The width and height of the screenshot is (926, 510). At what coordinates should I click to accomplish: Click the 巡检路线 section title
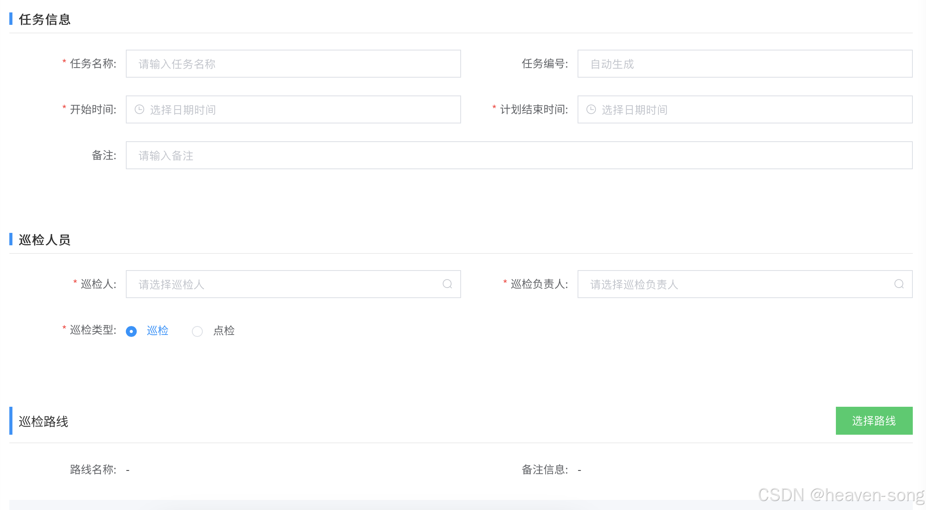pos(44,422)
